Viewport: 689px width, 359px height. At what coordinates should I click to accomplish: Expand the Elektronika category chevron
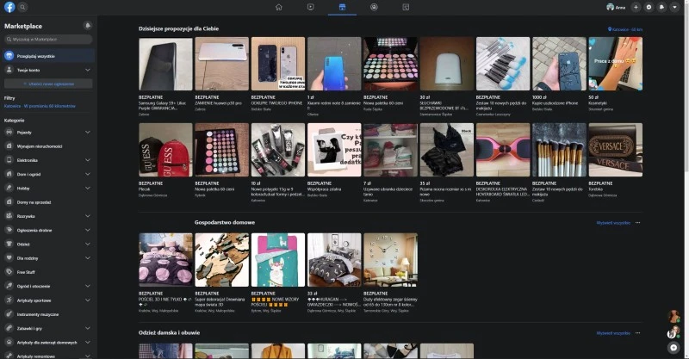88,160
